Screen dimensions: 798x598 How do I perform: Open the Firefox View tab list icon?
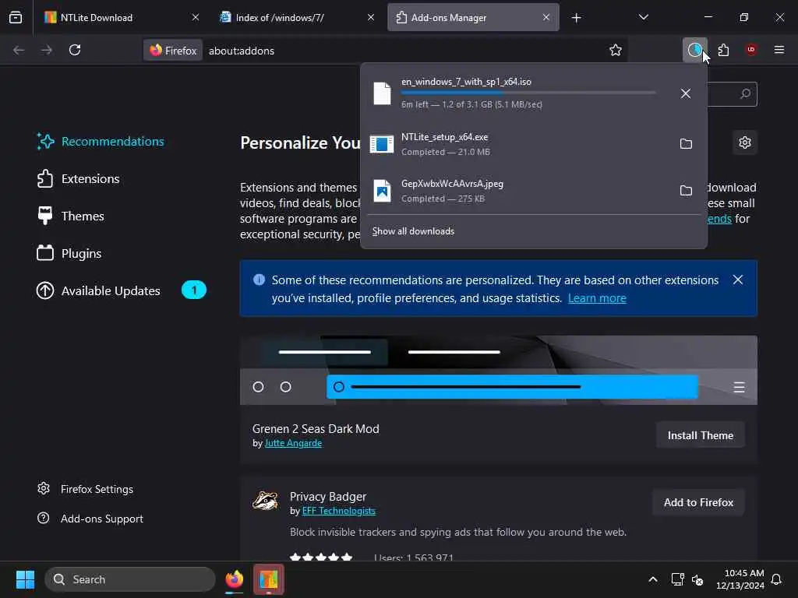[16, 17]
